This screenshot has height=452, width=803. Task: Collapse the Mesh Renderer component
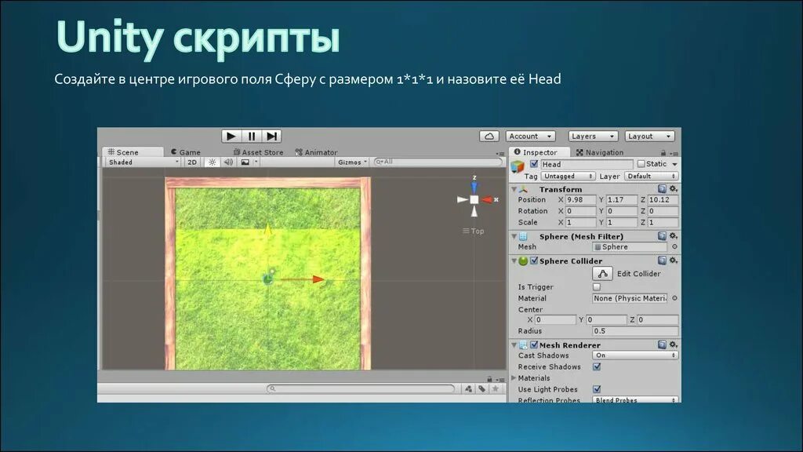(514, 345)
